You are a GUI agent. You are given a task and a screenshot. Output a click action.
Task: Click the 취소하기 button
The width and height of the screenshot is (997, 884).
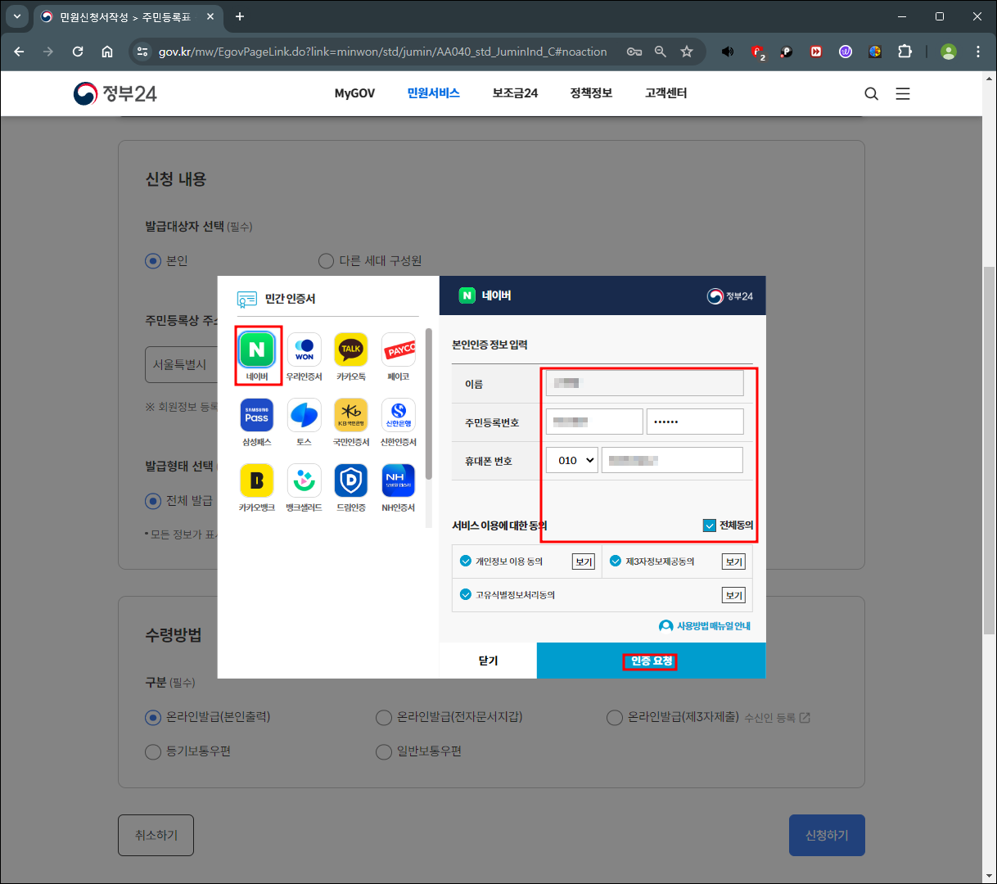pyautogui.click(x=156, y=835)
